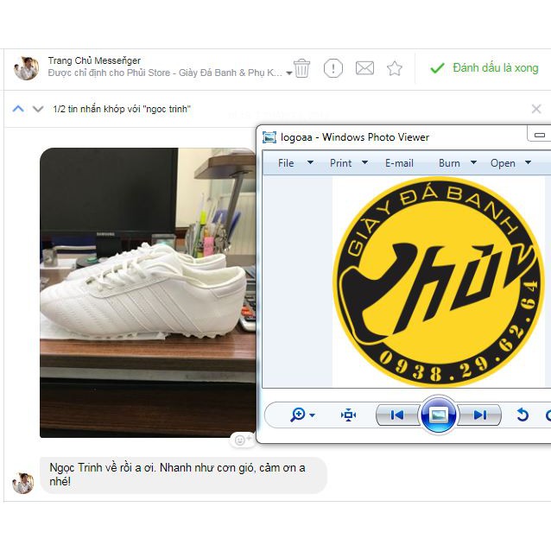551x551 pixels.
Task: Click 'Đánh dấu là xong' button
Action: click(484, 68)
